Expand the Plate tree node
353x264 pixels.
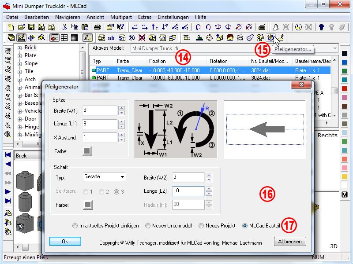pyautogui.click(x=19, y=56)
